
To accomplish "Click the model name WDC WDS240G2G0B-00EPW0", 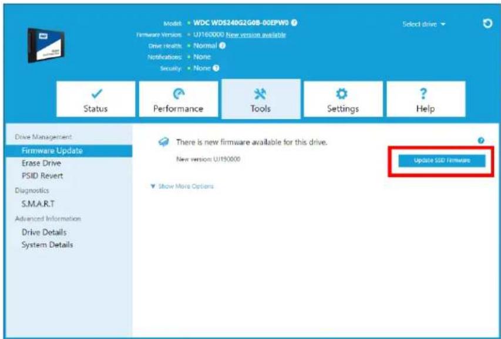I will (241, 23).
